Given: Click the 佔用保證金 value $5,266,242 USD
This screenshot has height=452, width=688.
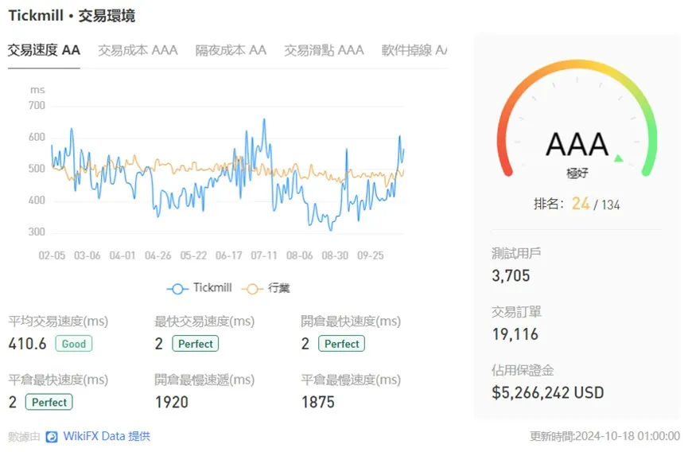Looking at the screenshot, I should click(x=547, y=392).
